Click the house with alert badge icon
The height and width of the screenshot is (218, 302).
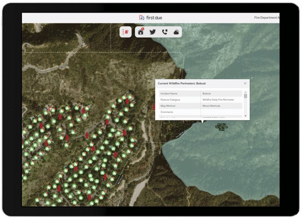(141, 31)
